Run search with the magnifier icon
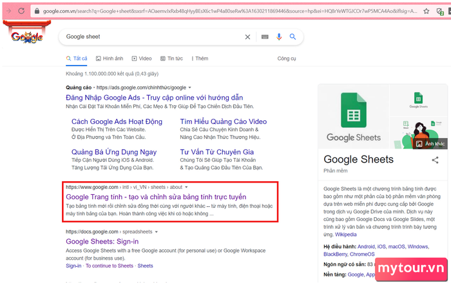 coord(293,37)
